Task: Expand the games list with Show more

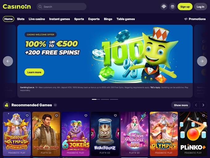Action: (x=181, y=105)
